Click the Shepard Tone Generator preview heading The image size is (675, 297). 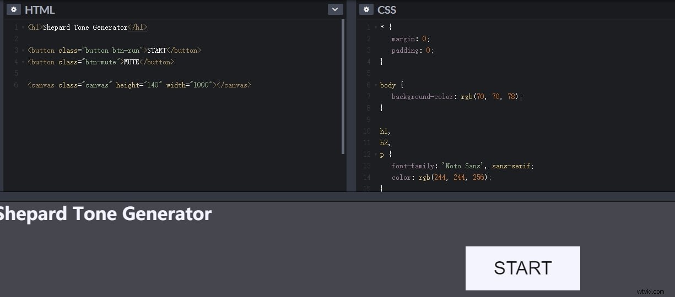click(105, 214)
